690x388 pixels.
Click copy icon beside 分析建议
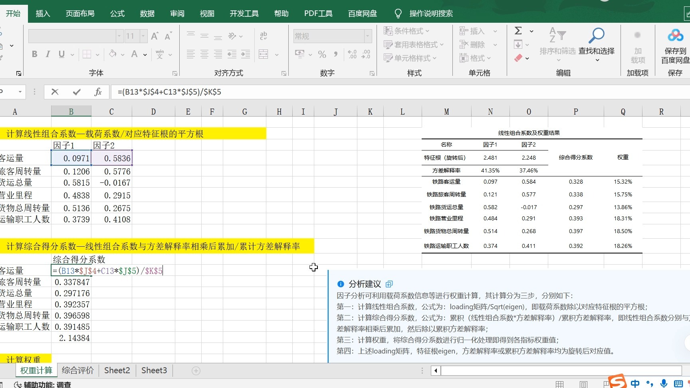coord(389,284)
